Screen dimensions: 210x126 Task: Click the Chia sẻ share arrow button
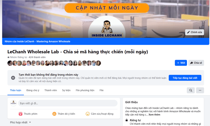tap(196, 63)
